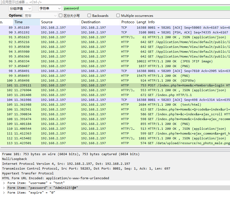
Task: Click the username value "test" text
Action: (59, 183)
